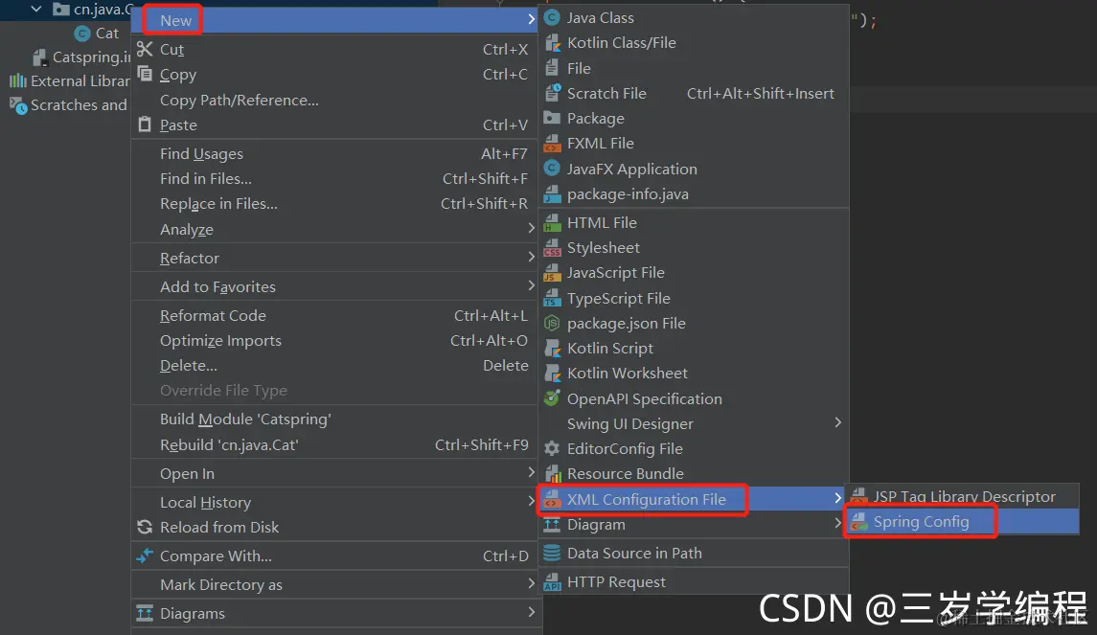Viewport: 1097px width, 635px height.
Task: Click the Diagrams icon in context menu
Action: pyautogui.click(x=145, y=613)
